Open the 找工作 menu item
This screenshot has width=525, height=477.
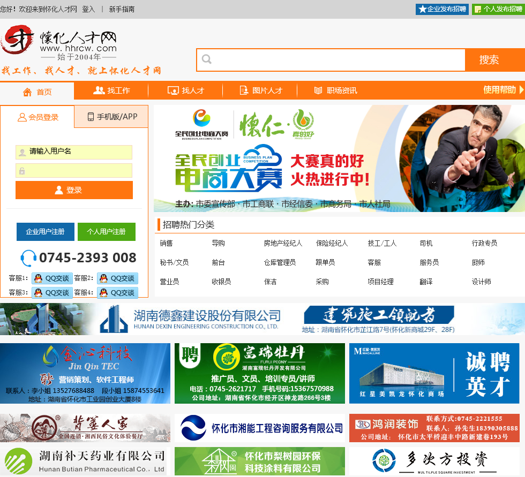[111, 90]
